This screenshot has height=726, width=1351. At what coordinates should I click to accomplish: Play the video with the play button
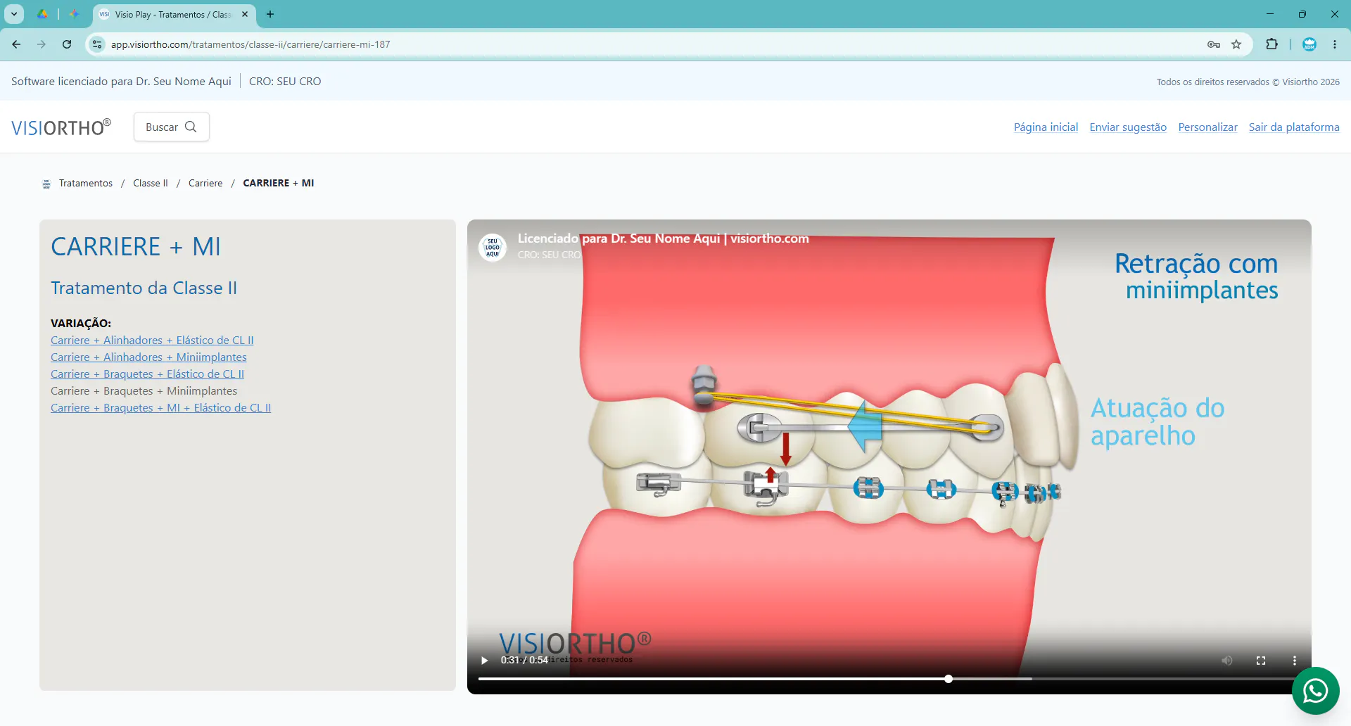[484, 661]
